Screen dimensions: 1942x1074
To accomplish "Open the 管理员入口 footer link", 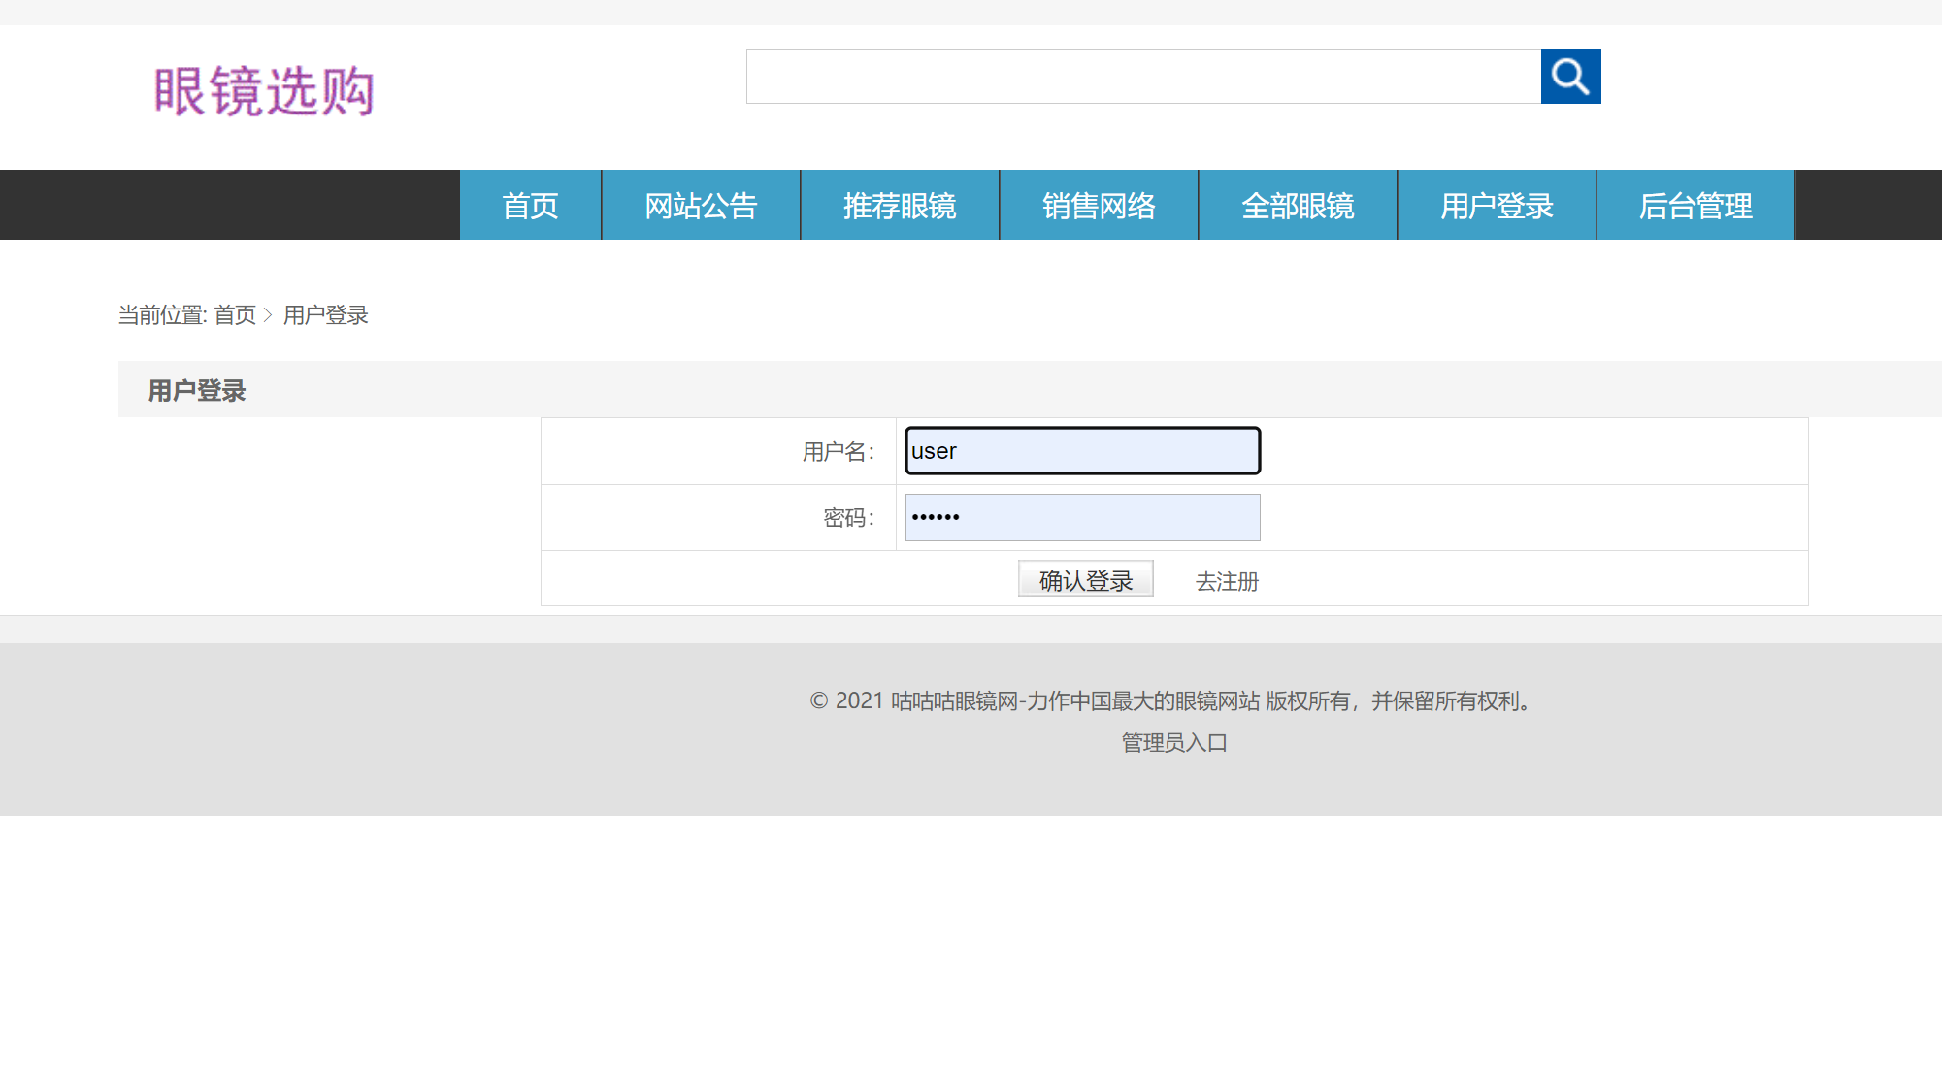I will point(1174,743).
